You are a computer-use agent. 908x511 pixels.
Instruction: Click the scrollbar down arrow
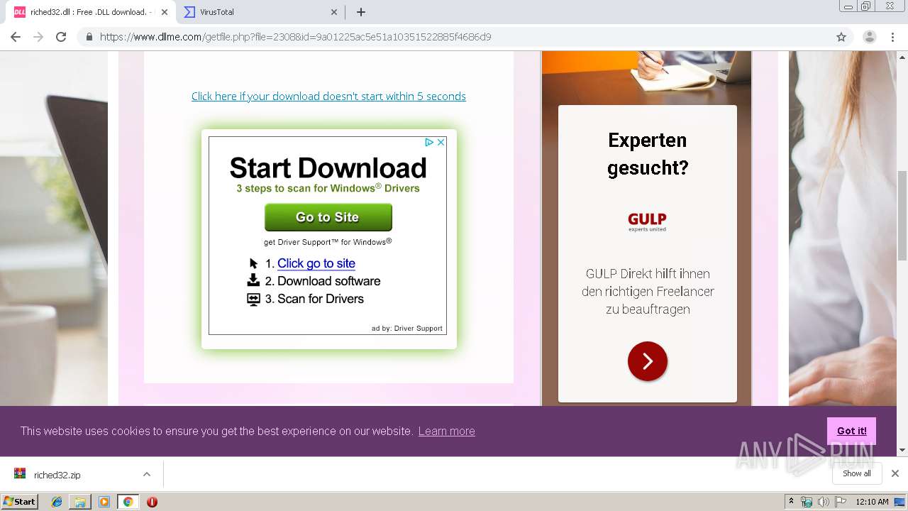click(x=902, y=450)
